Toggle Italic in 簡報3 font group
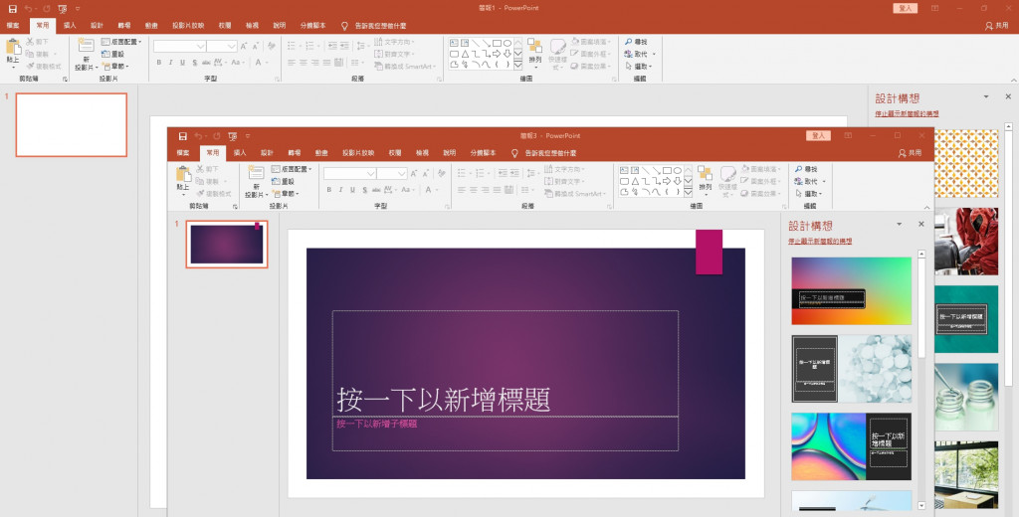The image size is (1019, 517). click(340, 190)
